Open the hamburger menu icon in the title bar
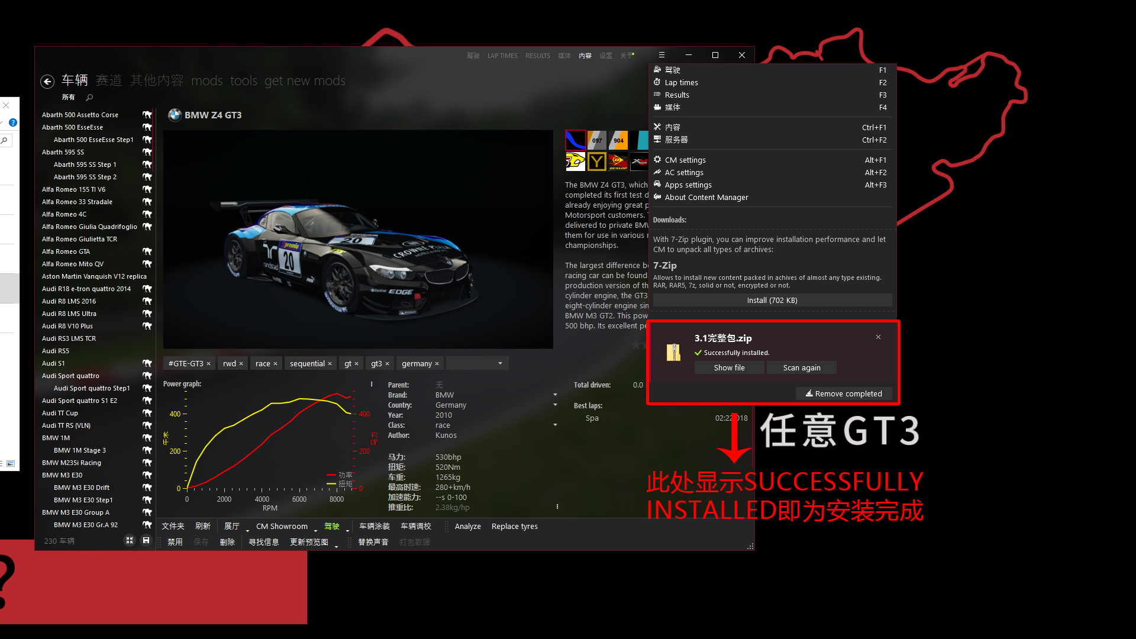 point(661,55)
